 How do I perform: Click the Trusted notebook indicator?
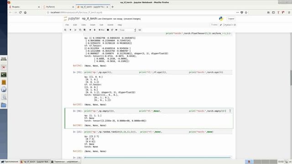click(214, 25)
